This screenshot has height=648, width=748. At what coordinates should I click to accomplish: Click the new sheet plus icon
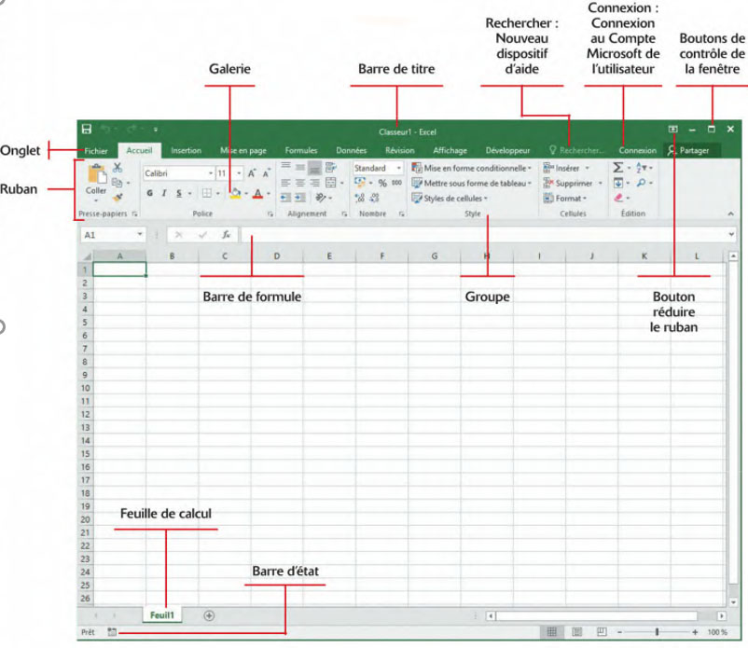point(209,615)
